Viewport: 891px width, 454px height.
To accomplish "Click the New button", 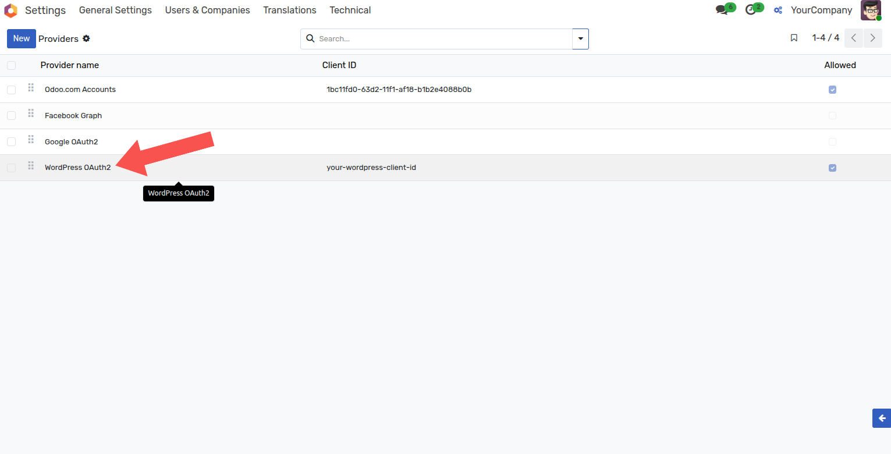I will point(22,38).
